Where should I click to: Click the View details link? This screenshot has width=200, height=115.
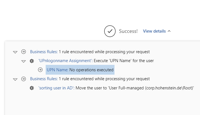(x=154, y=31)
